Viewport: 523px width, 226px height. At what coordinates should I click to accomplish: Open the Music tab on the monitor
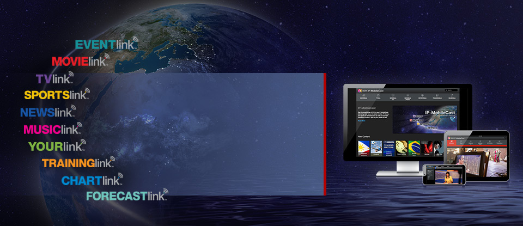point(452,97)
